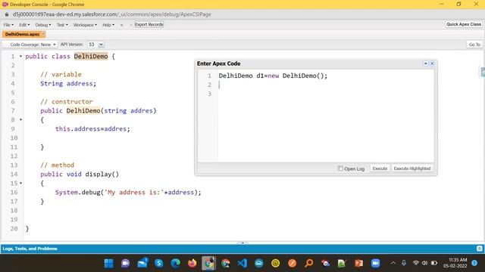Click the site lock icon in address bar

(7, 14)
